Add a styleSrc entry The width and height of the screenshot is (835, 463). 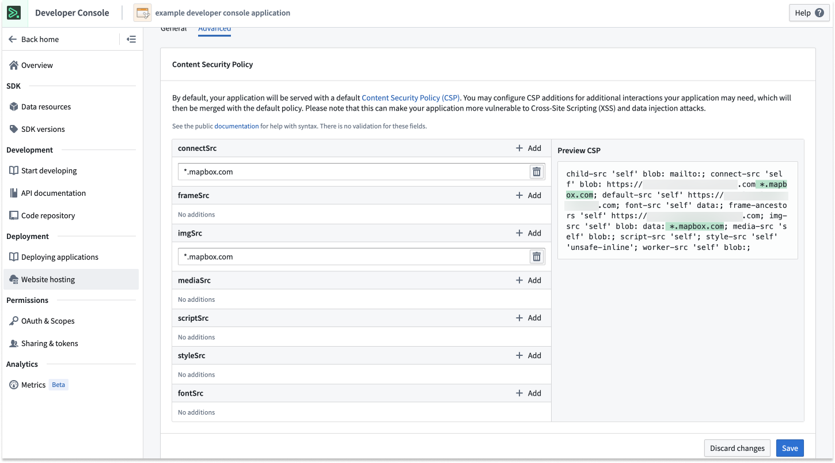click(x=529, y=355)
